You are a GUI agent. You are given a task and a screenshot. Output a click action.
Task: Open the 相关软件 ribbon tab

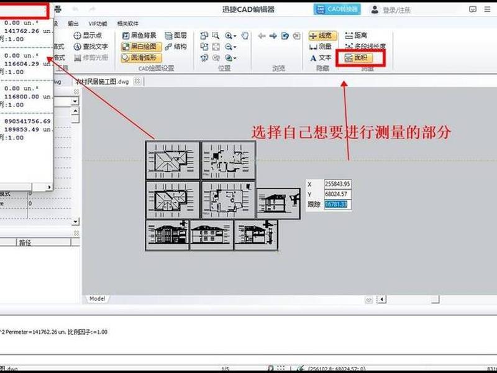click(128, 24)
